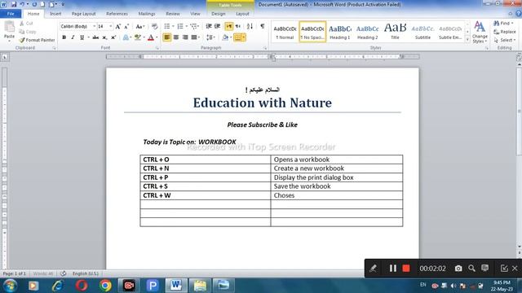Apply the Title style
The width and height of the screenshot is (522, 293).
point(395,32)
